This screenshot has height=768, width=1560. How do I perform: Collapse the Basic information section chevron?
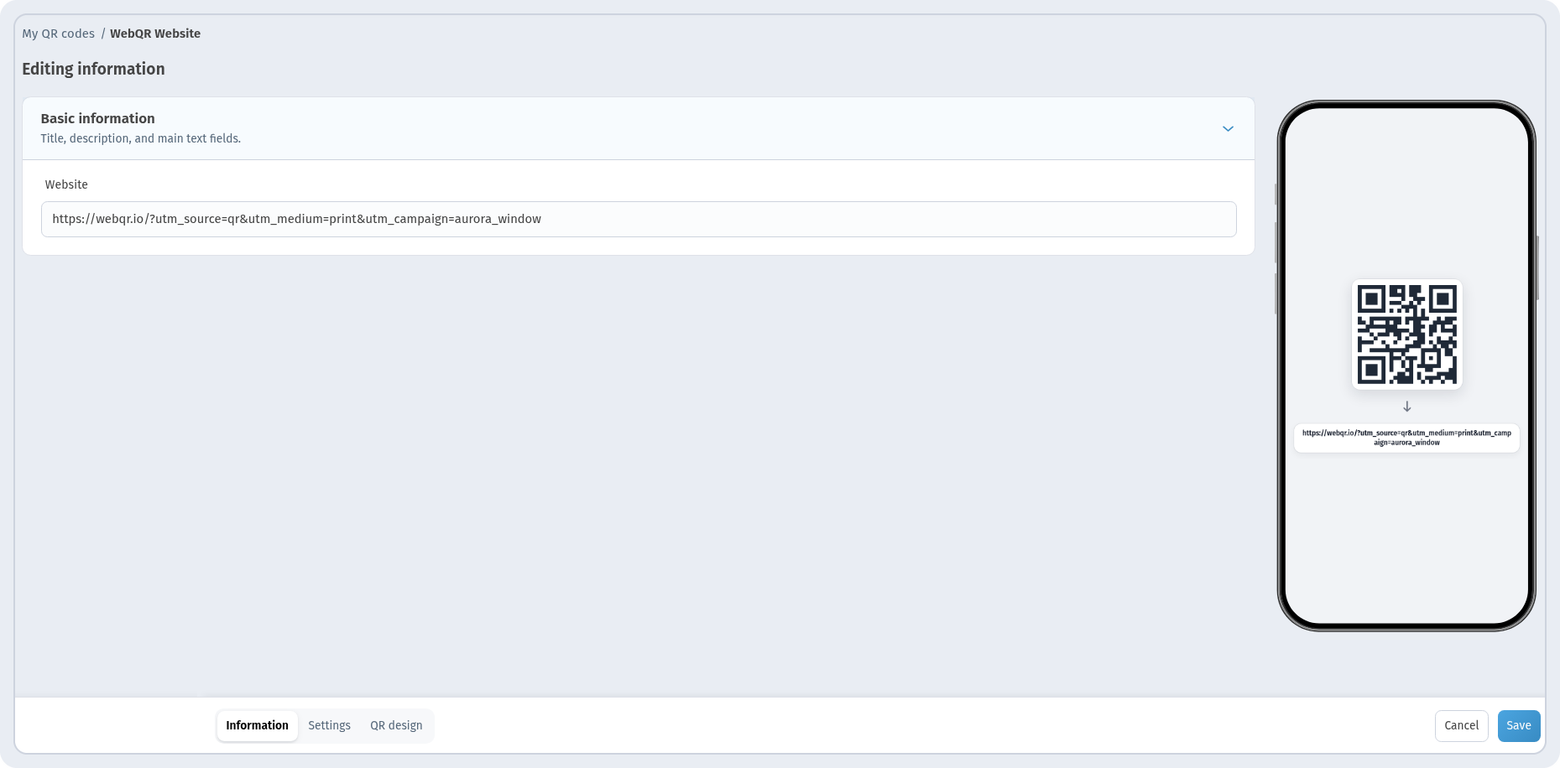1228,128
